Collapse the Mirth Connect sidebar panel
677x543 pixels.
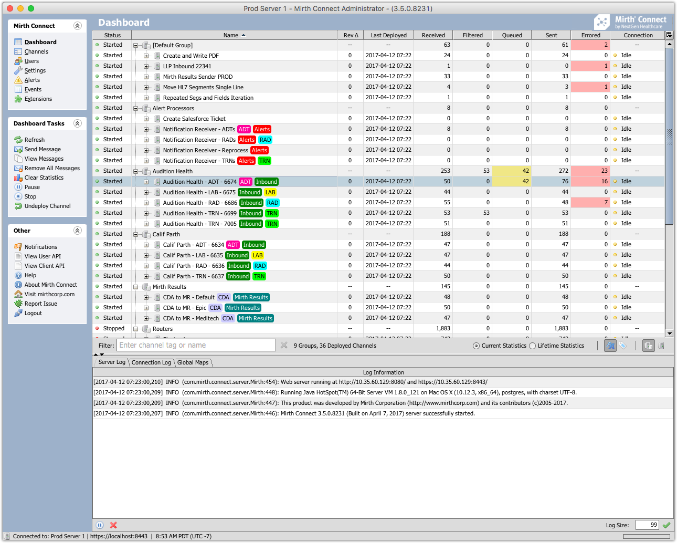77,26
